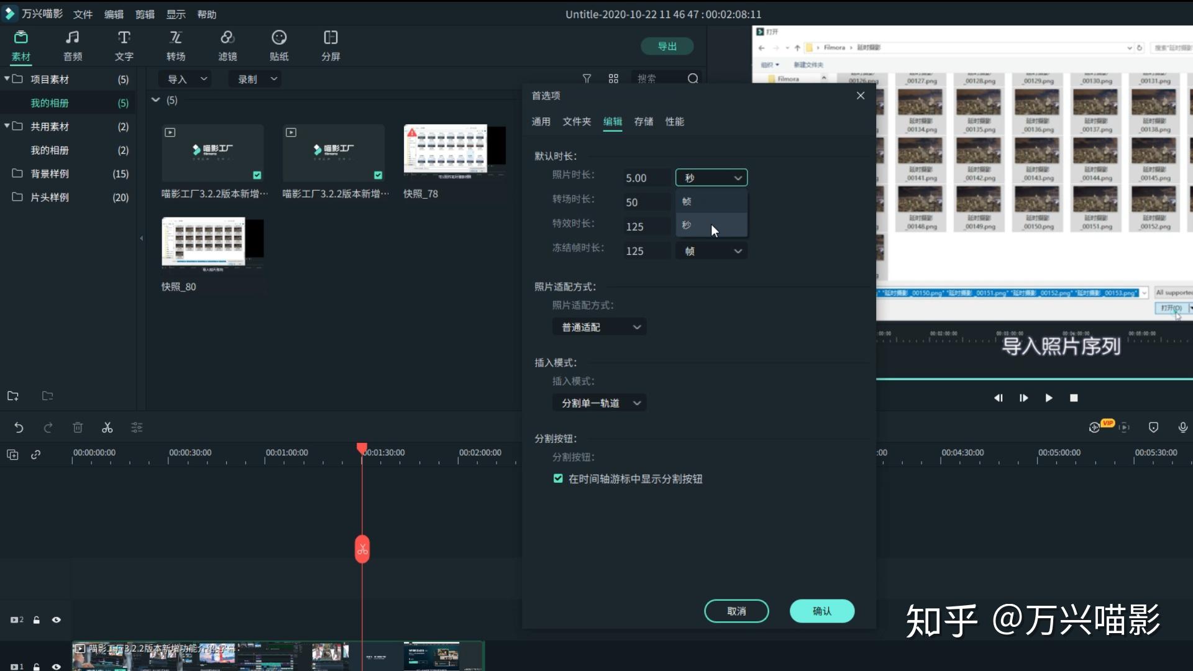This screenshot has width=1193, height=671.
Task: Open the 贴纸 stickers panel
Action: point(279,45)
